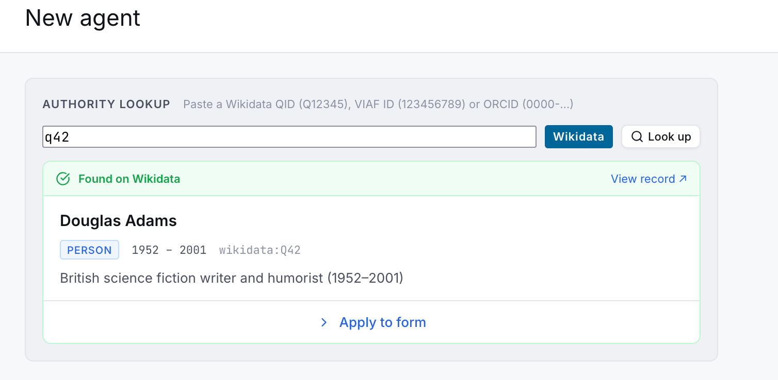Click the British science fiction writer description
778x380 pixels.
click(x=232, y=278)
